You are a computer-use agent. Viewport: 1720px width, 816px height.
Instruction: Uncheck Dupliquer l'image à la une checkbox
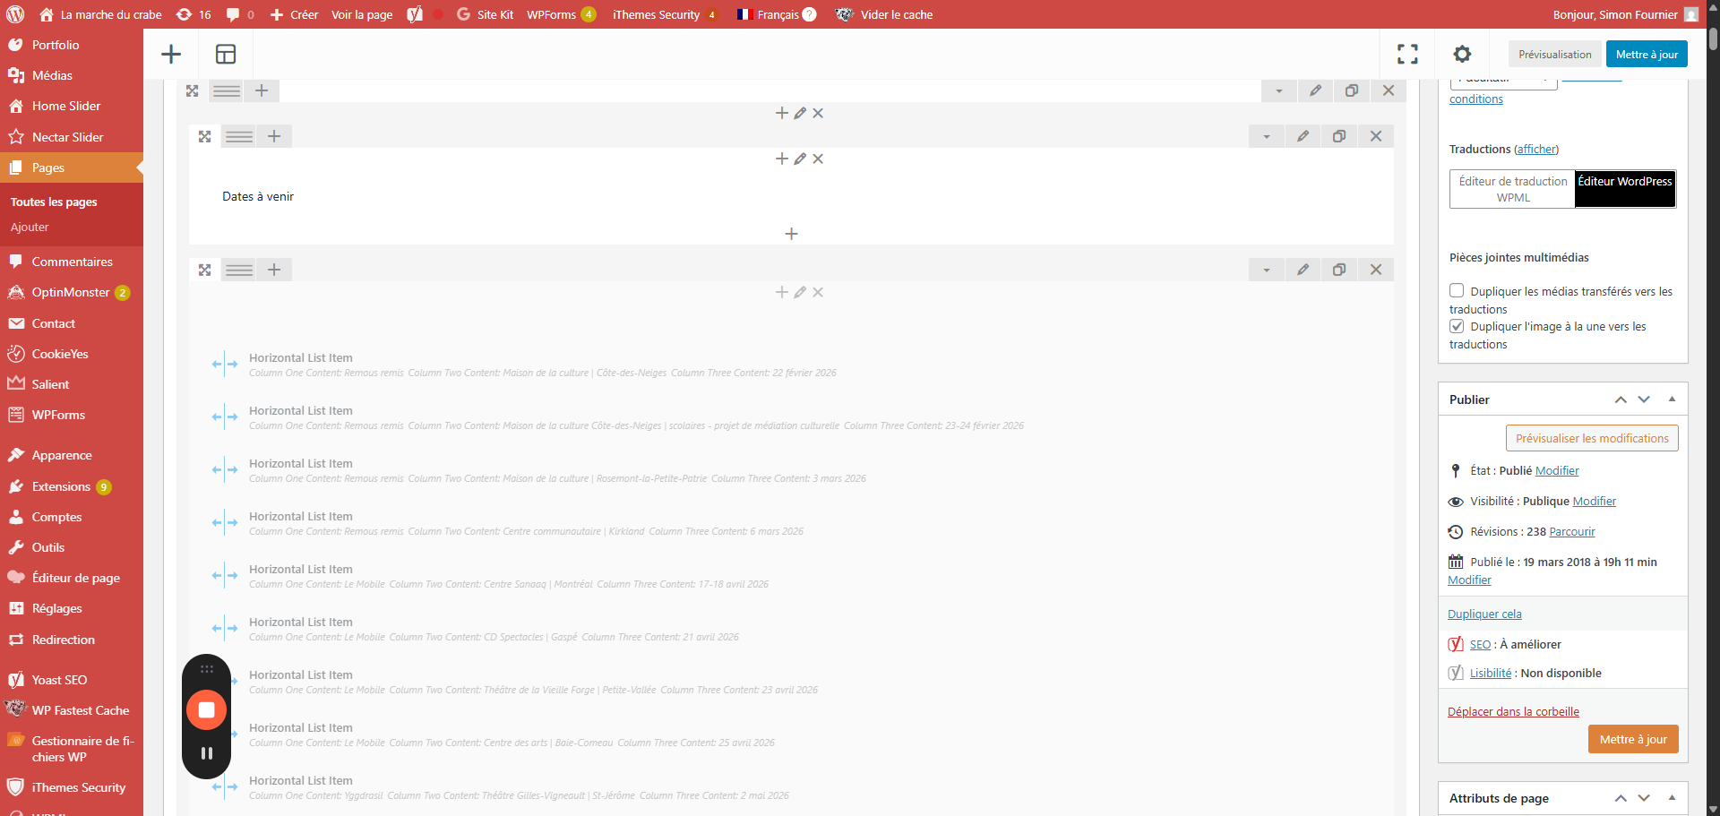coord(1457,326)
